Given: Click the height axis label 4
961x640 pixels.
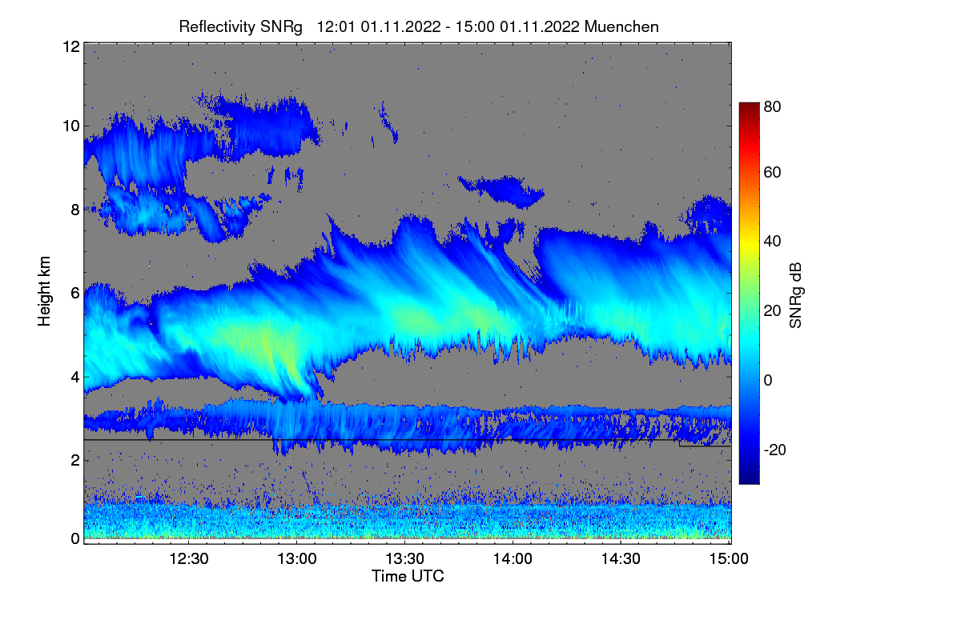Looking at the screenshot, I should pyautogui.click(x=74, y=376).
